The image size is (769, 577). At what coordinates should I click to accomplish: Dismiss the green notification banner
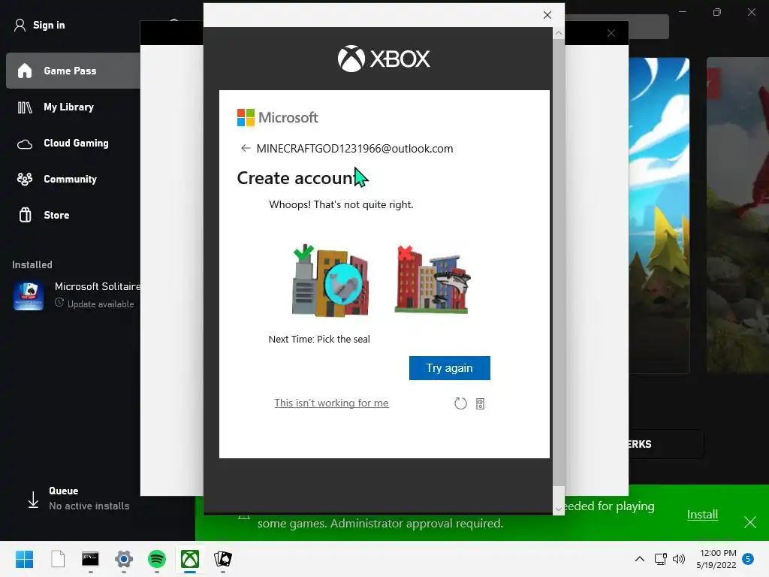pos(750,522)
